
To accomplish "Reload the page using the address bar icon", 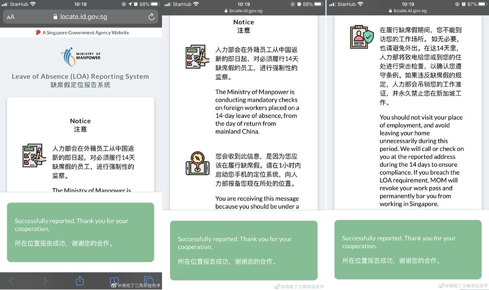I will click(x=151, y=17).
